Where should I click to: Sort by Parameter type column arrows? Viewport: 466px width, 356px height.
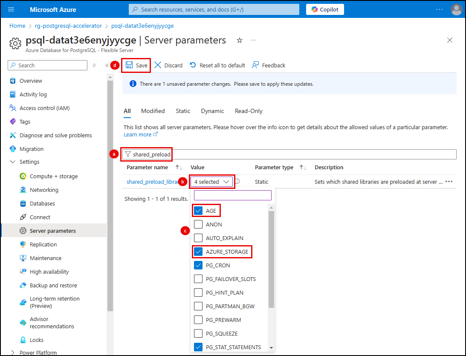click(303, 167)
